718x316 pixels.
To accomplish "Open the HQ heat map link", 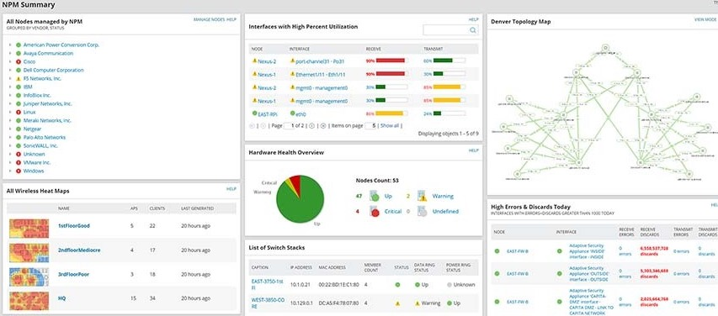I will click(61, 298).
